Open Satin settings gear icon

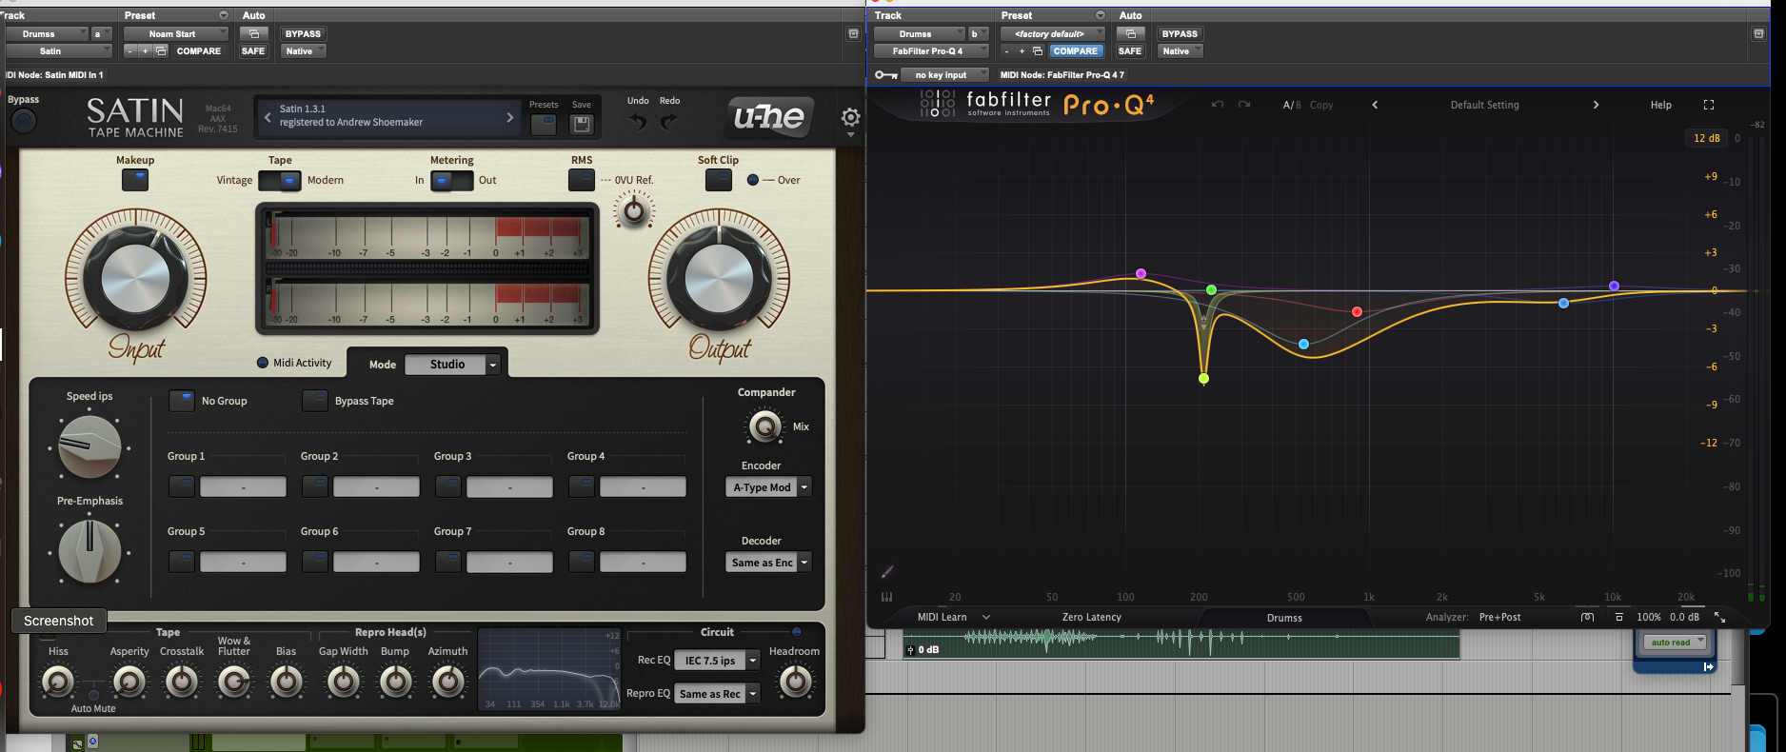tap(850, 117)
